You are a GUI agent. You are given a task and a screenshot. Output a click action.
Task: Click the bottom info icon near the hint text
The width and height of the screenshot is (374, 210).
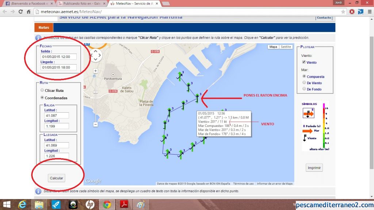pyautogui.click(x=38, y=191)
